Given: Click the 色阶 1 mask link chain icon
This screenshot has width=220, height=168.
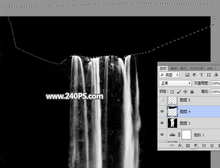Looking at the screenshot, I should [179, 135].
